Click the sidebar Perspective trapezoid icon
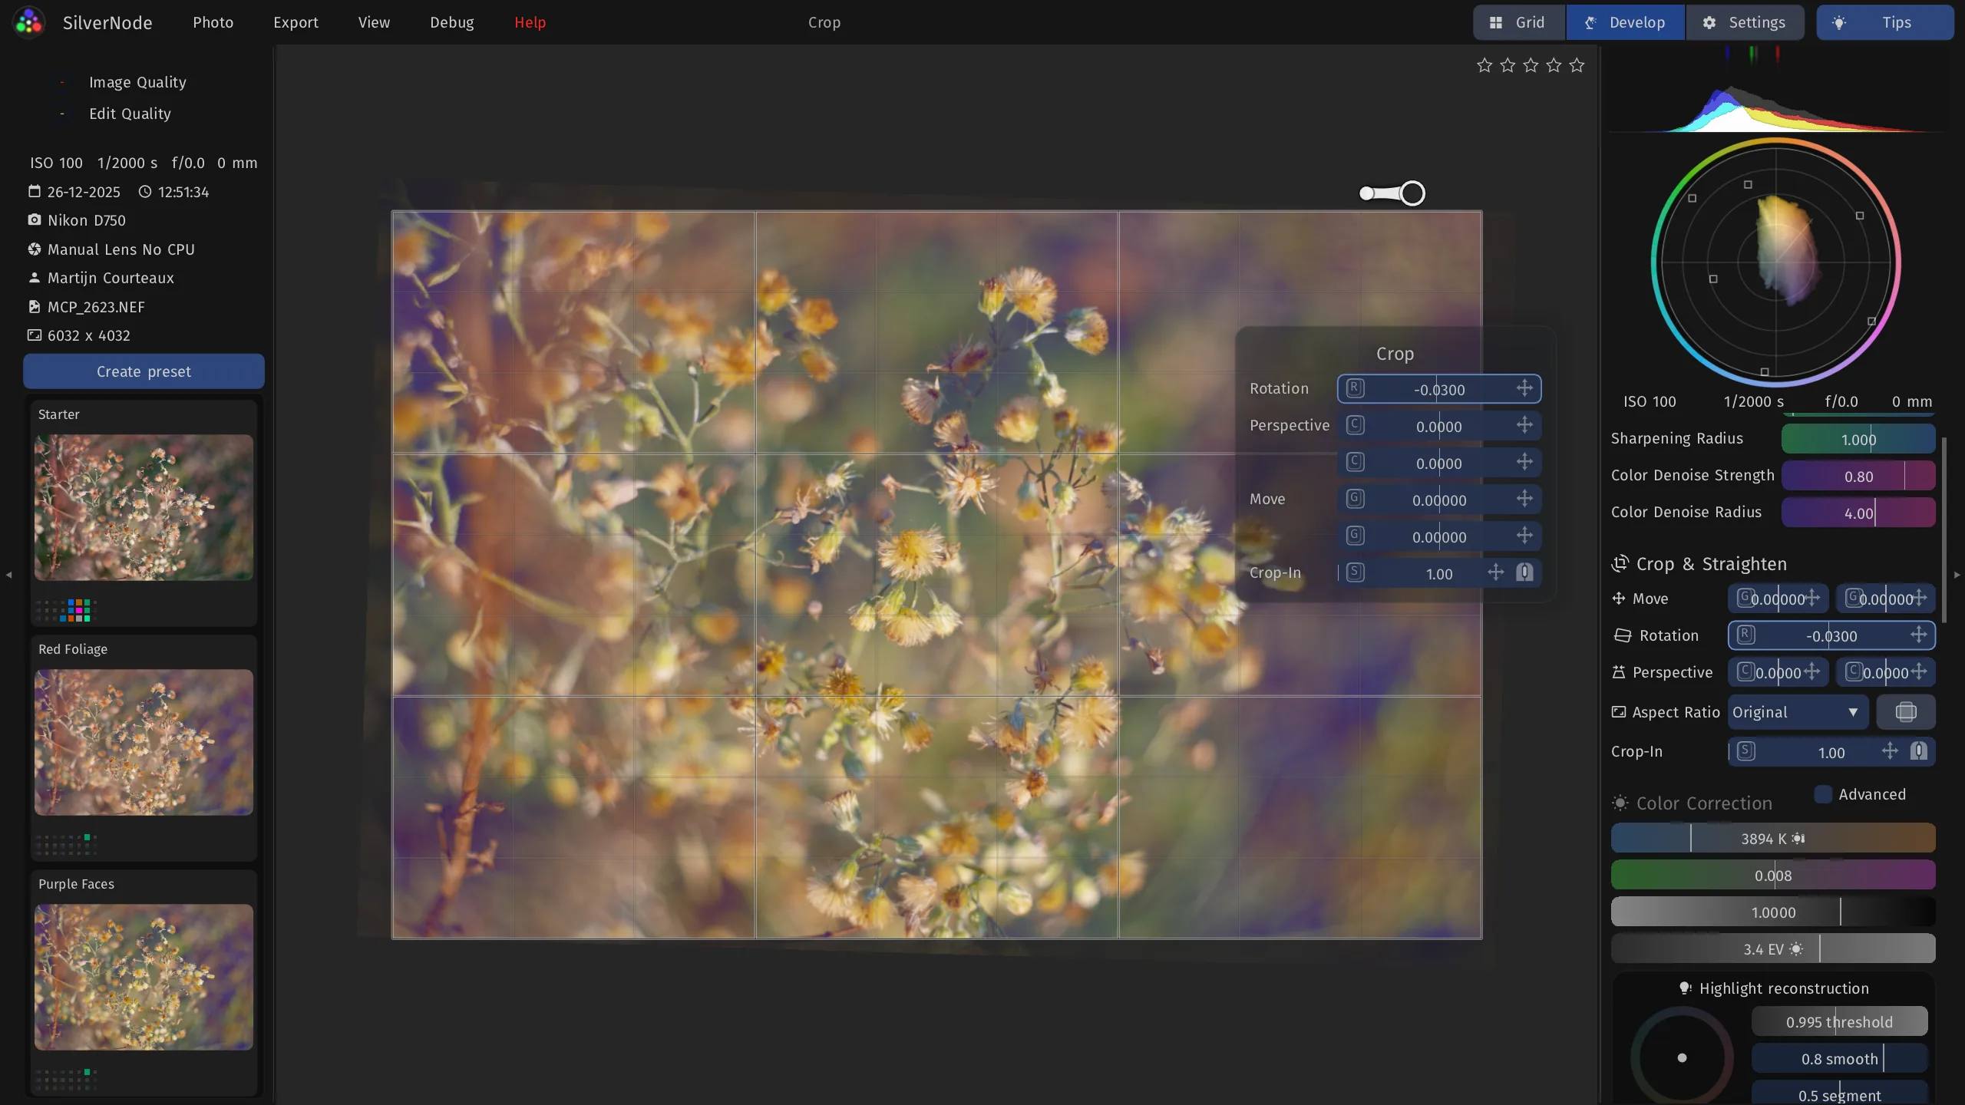The width and height of the screenshot is (1965, 1105). tap(1619, 672)
